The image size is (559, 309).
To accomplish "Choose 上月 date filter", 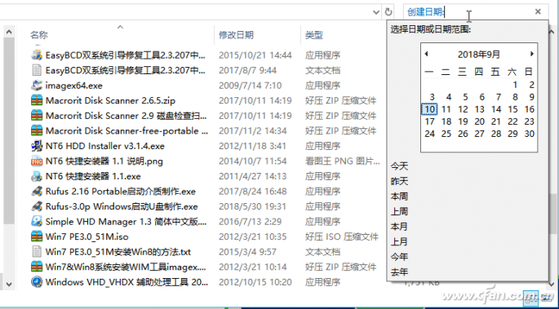I will tap(399, 242).
